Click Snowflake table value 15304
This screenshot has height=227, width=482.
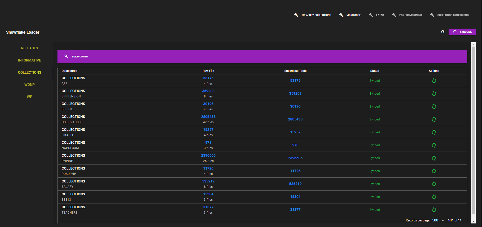(295, 197)
